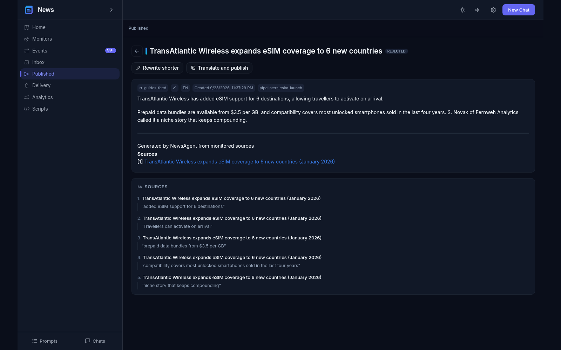Open Analytics section
This screenshot has width=561, height=350.
(70, 97)
